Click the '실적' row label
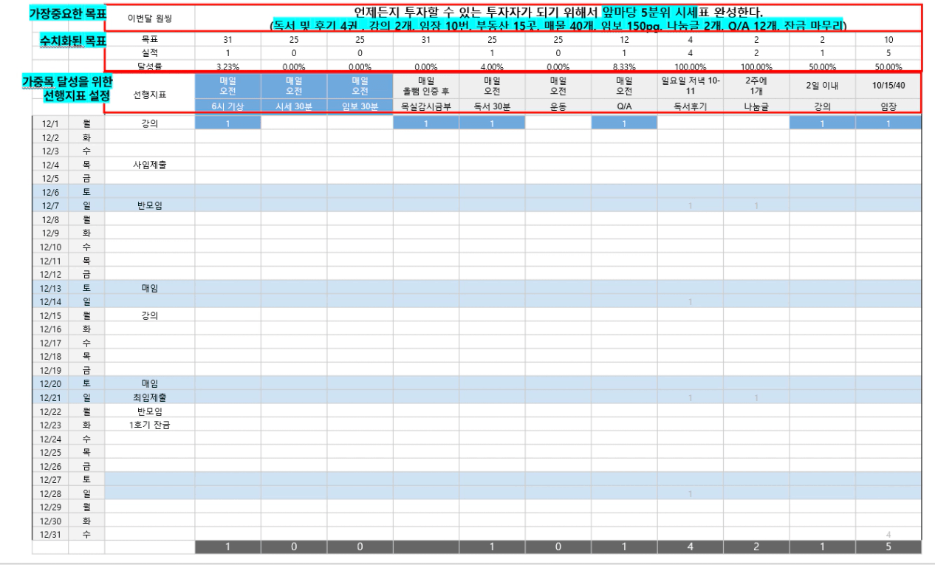This screenshot has width=935, height=565. (x=150, y=52)
